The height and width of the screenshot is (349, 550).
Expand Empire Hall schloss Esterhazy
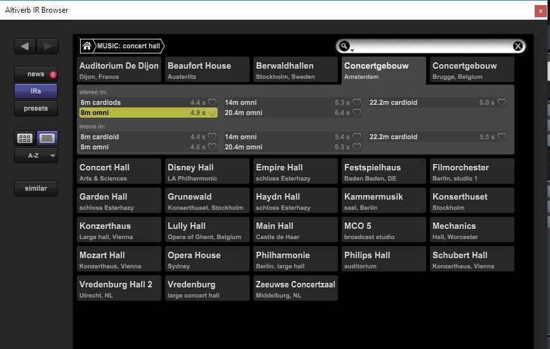[x=295, y=172]
